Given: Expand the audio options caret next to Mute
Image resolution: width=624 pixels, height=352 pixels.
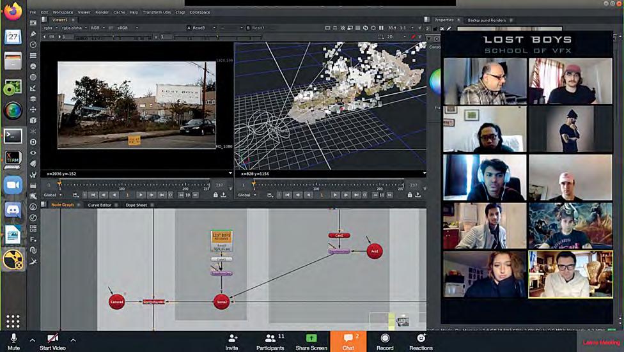Looking at the screenshot, I should (32, 341).
